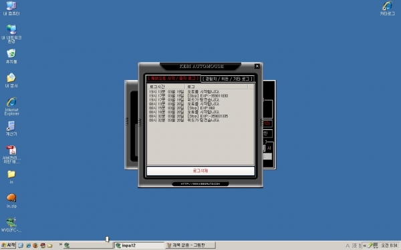Image resolution: width=401 pixels, height=250 pixels.
Task: Switch to the 경험치 / 위든 / 기타 로그 tab
Action: (x=227, y=79)
